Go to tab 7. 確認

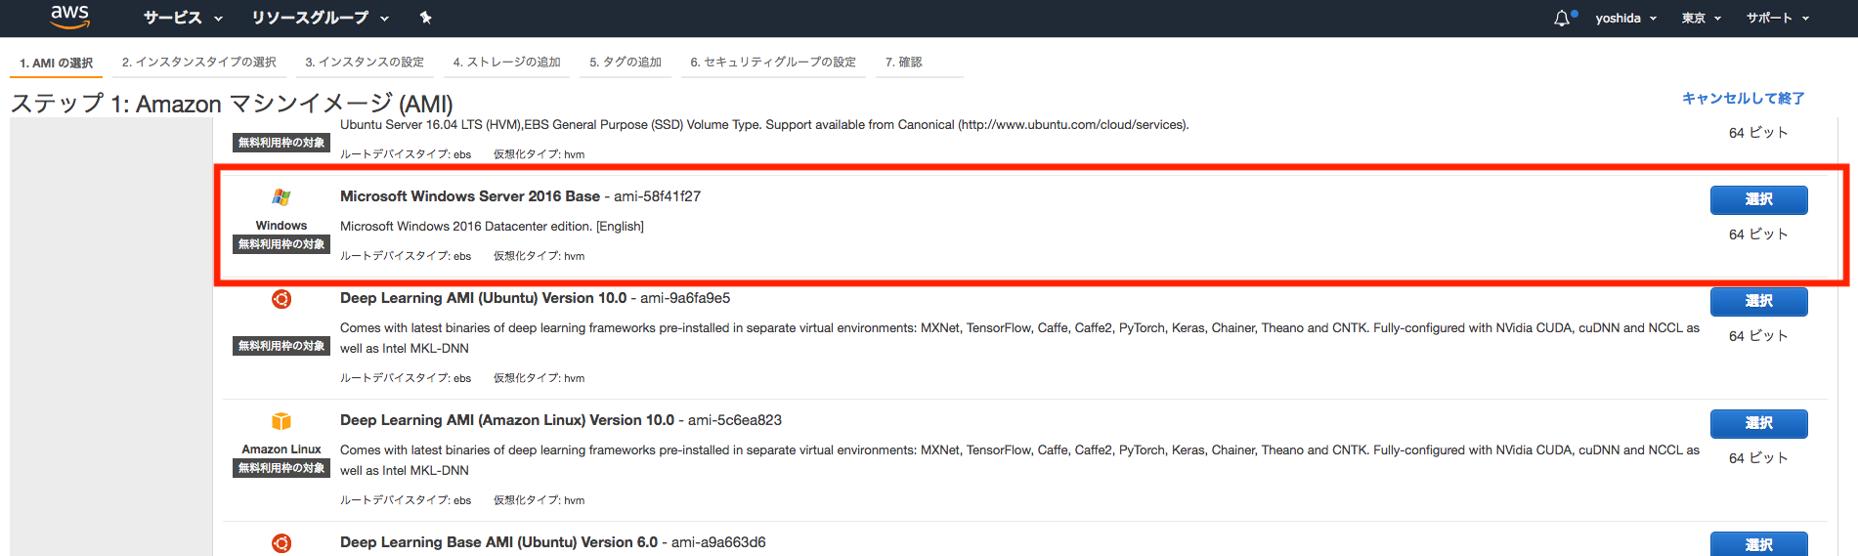click(904, 63)
